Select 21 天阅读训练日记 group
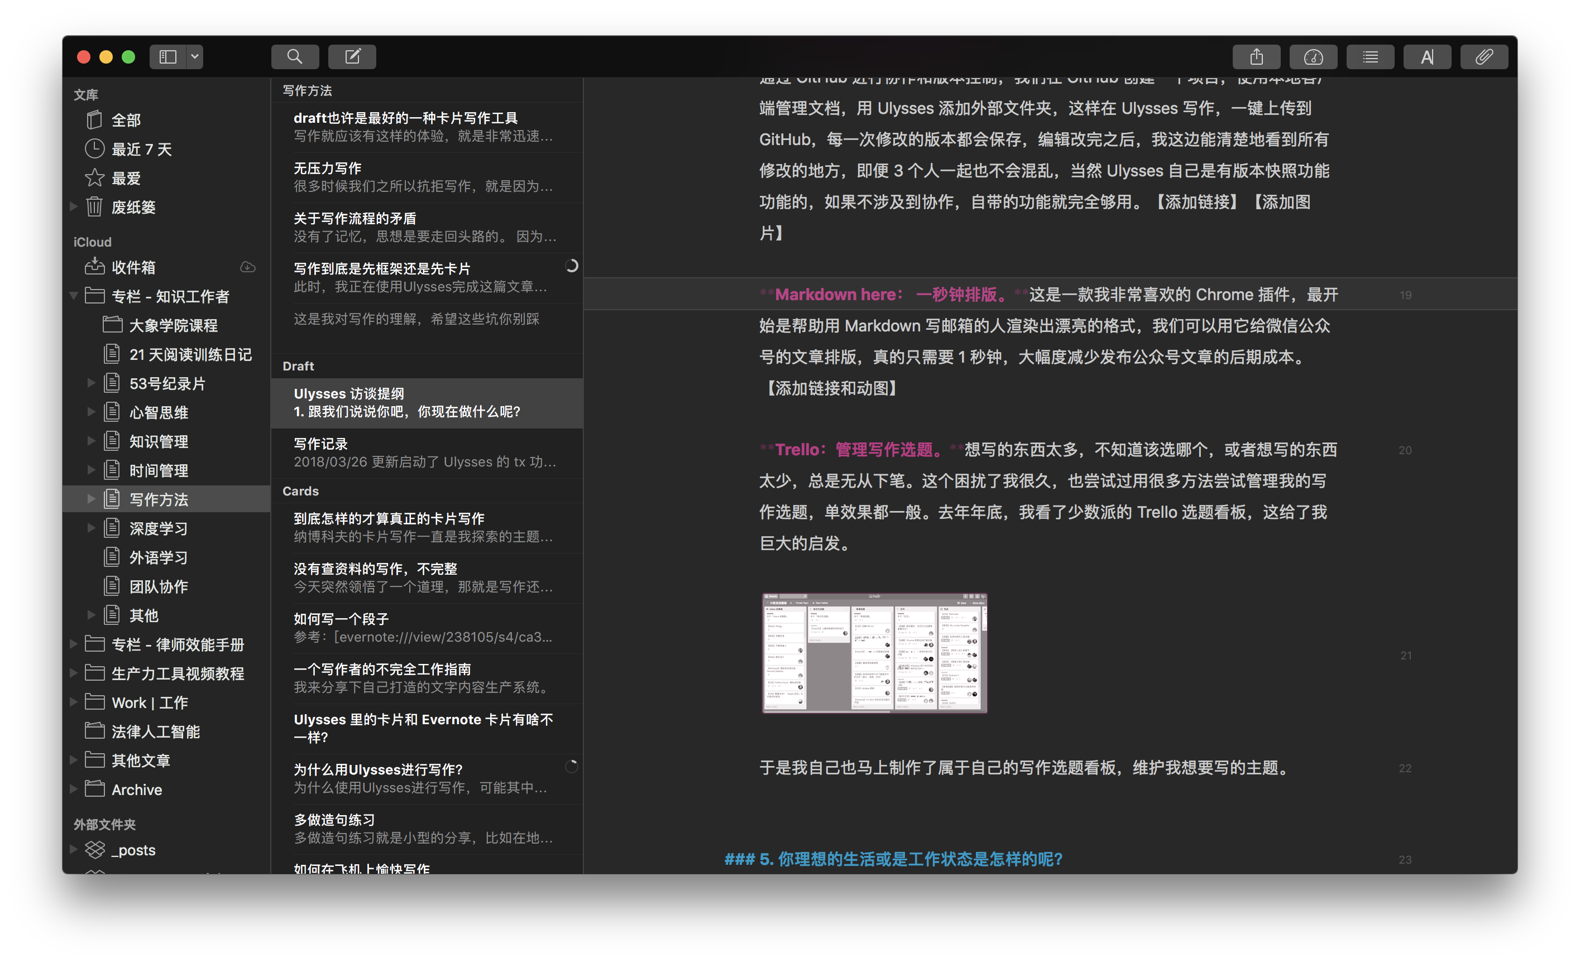The height and width of the screenshot is (963, 1580). point(166,354)
